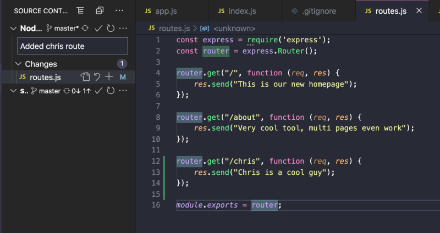Open more actions for second repository
Screen dimensions: 440x233
click(x=123, y=91)
